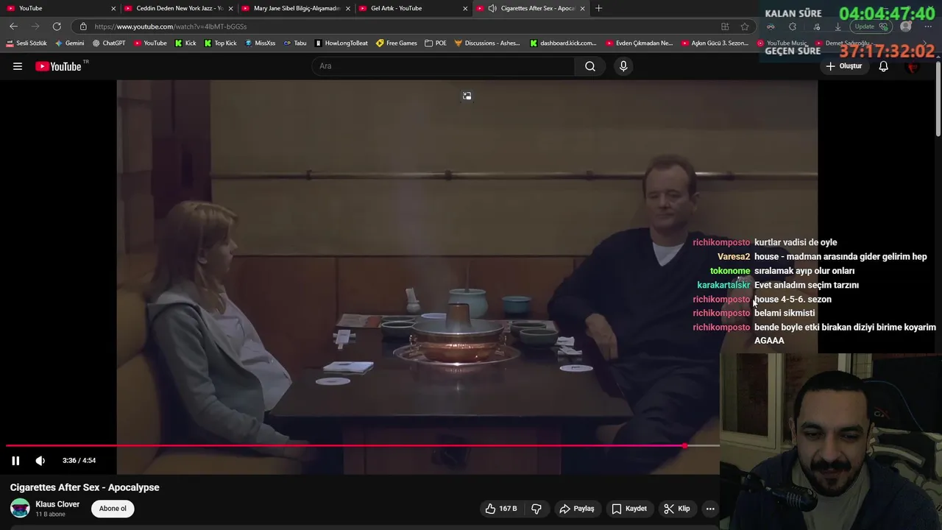The width and height of the screenshot is (942, 530).
Task: Open the Kick bookmark
Action: click(185, 43)
